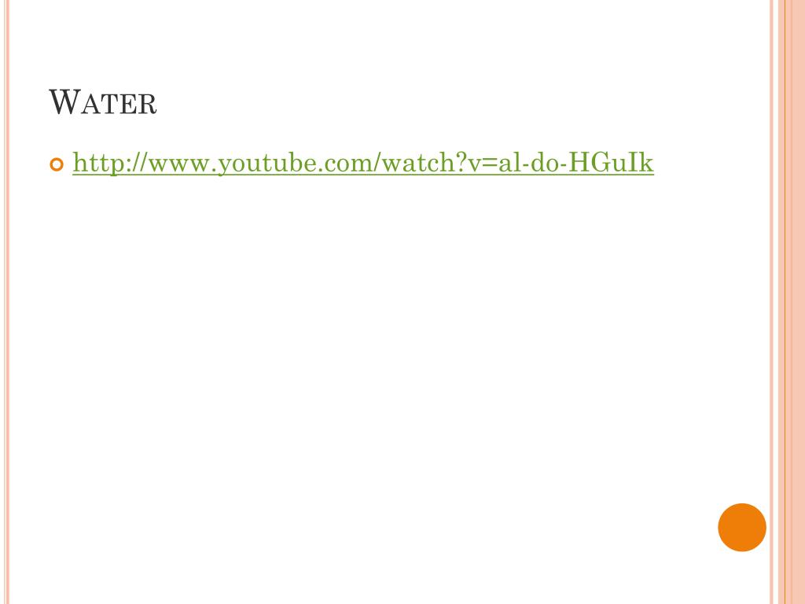
Task: Click the small-caps 'ATER' letters in title
Action: (x=119, y=105)
